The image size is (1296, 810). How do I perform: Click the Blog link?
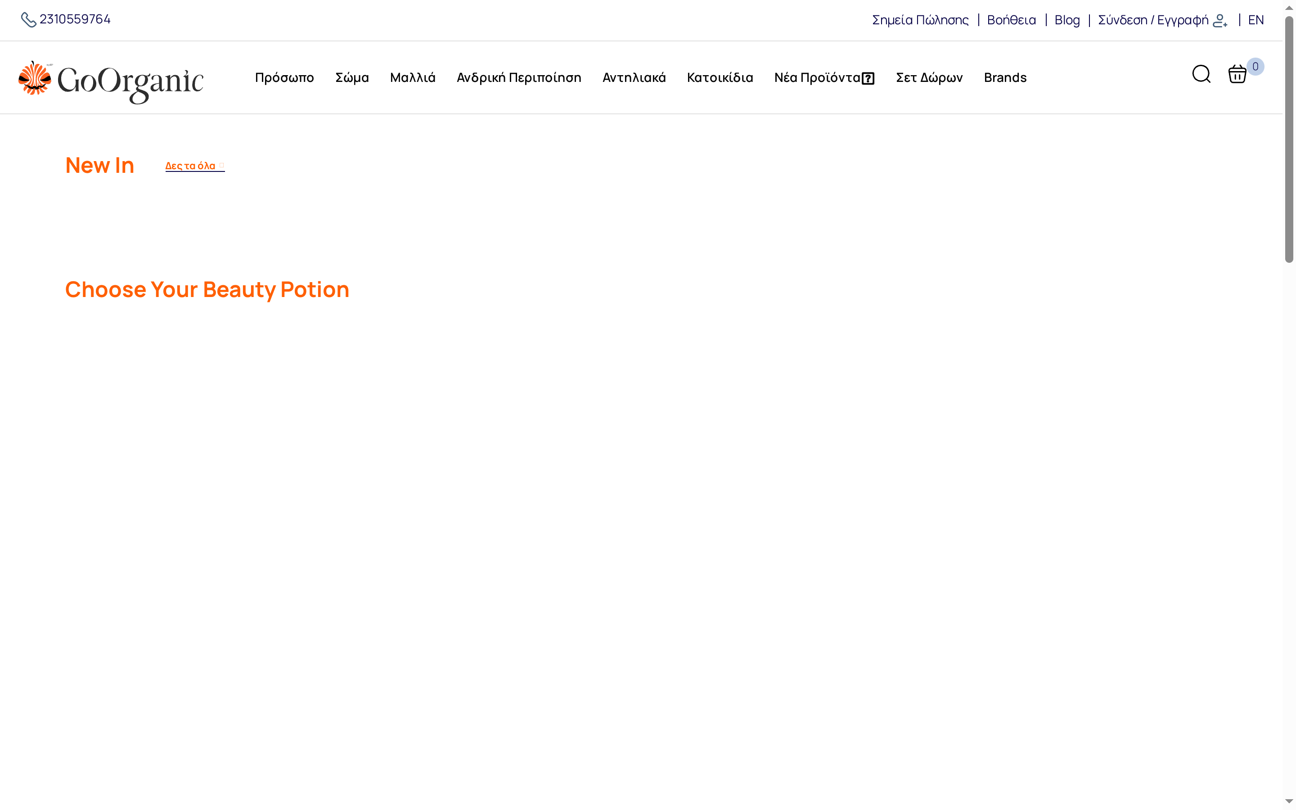click(1067, 20)
